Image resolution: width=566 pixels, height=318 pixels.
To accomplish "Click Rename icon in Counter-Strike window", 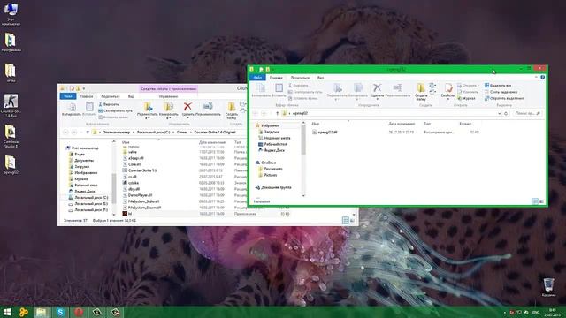I will click(208, 106).
